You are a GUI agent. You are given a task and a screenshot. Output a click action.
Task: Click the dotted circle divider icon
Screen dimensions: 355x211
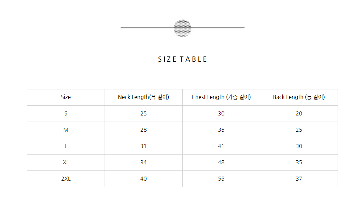[182, 28]
